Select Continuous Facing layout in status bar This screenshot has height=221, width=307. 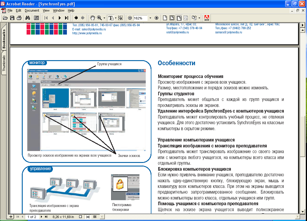click(x=95, y=217)
